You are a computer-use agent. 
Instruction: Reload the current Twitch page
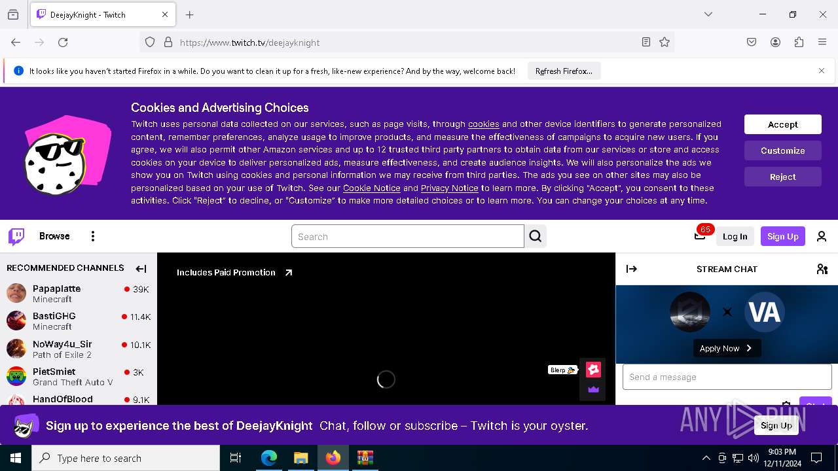click(63, 42)
